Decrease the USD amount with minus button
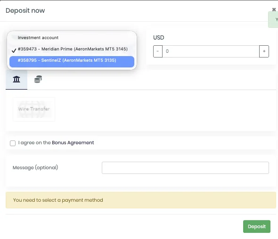278x239 pixels. click(x=158, y=51)
